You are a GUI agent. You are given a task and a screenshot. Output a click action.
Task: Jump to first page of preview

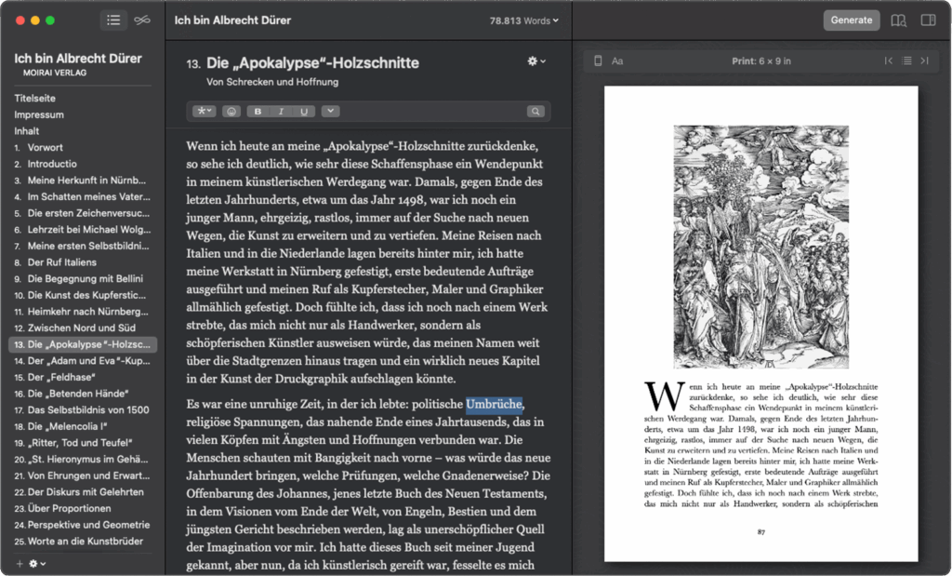tap(888, 60)
